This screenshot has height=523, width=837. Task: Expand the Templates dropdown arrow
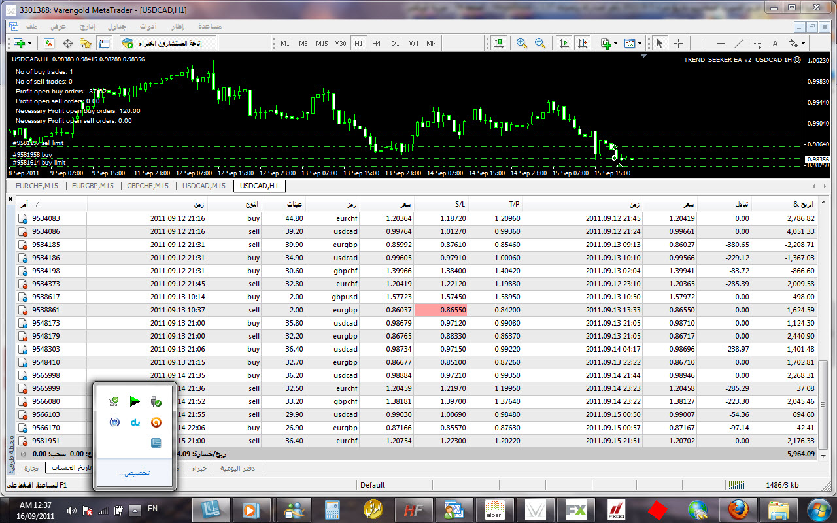click(640, 43)
